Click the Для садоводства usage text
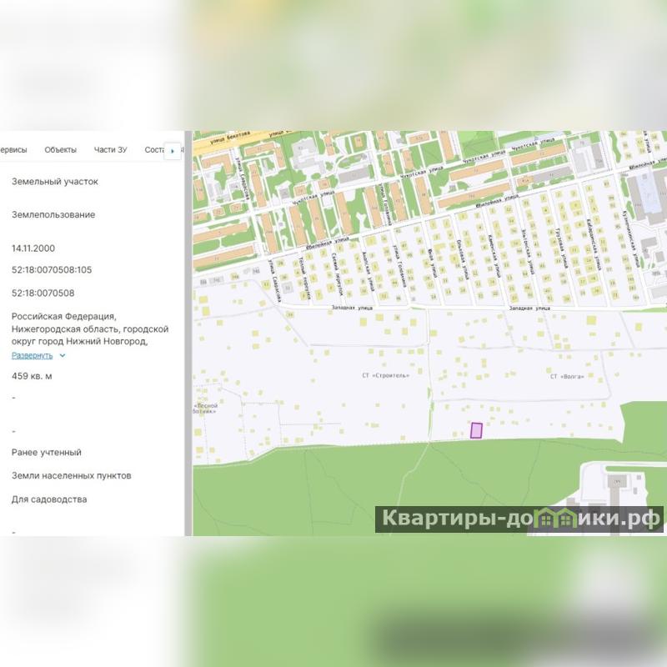 tap(49, 499)
